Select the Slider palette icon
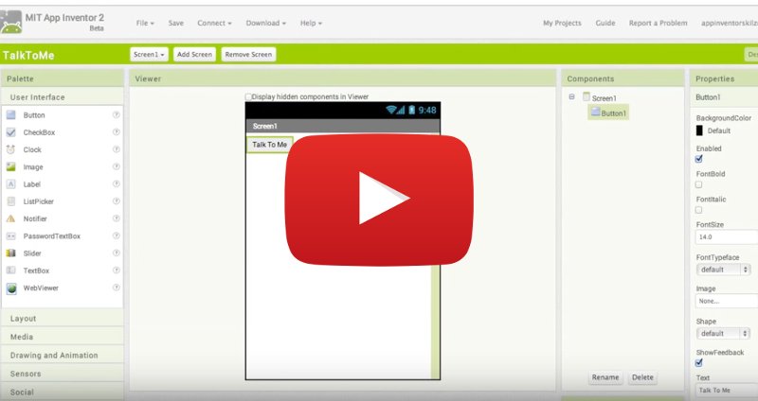Screen dimensions: 758x401 click(10, 253)
